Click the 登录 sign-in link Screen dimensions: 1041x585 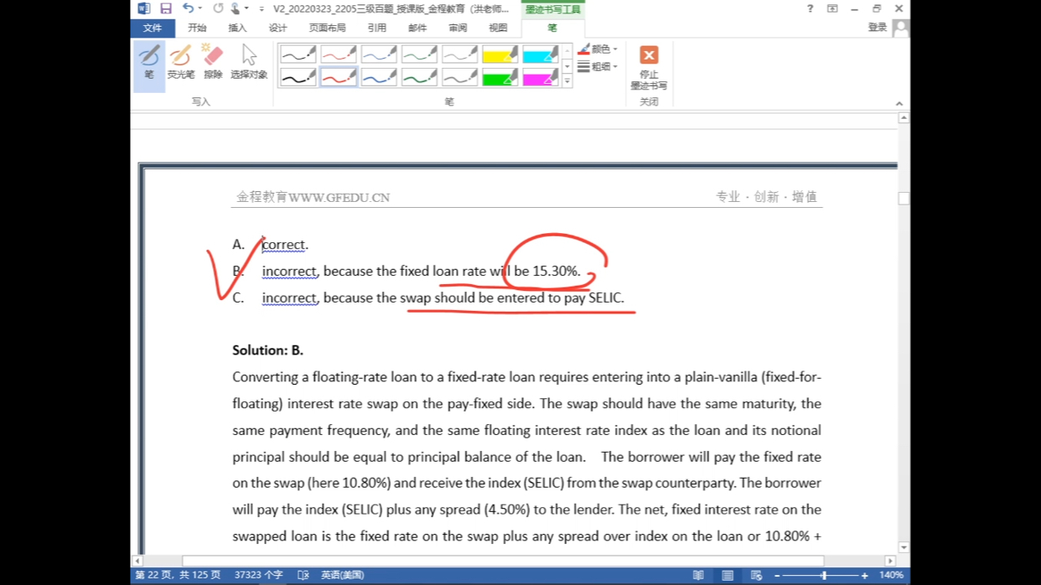[x=877, y=28]
